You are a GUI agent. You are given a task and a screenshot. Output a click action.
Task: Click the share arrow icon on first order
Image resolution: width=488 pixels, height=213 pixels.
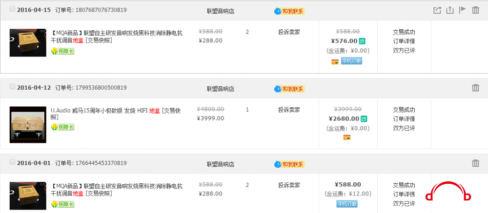pos(437,10)
